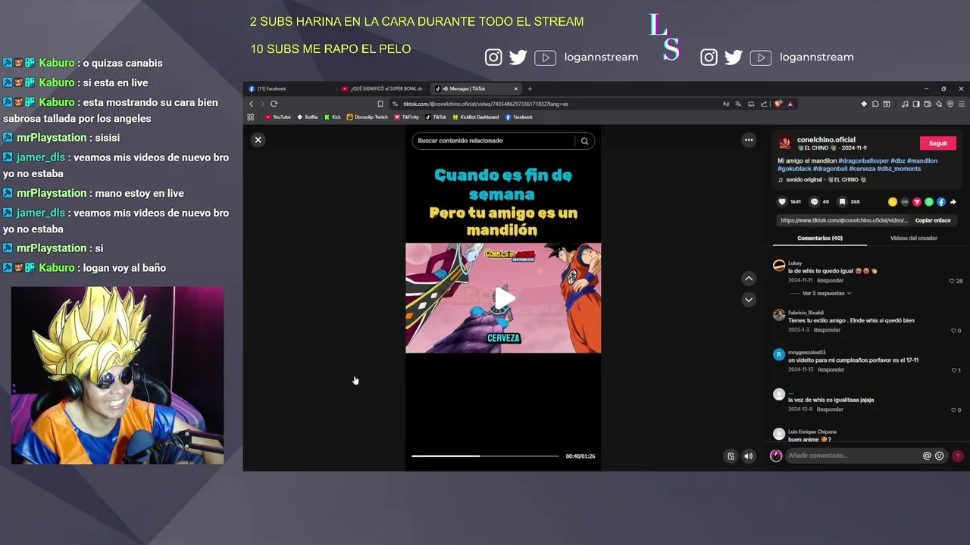Open comments via speech bubble icon 40
Image resolution: width=970 pixels, height=545 pixels.
tap(815, 202)
